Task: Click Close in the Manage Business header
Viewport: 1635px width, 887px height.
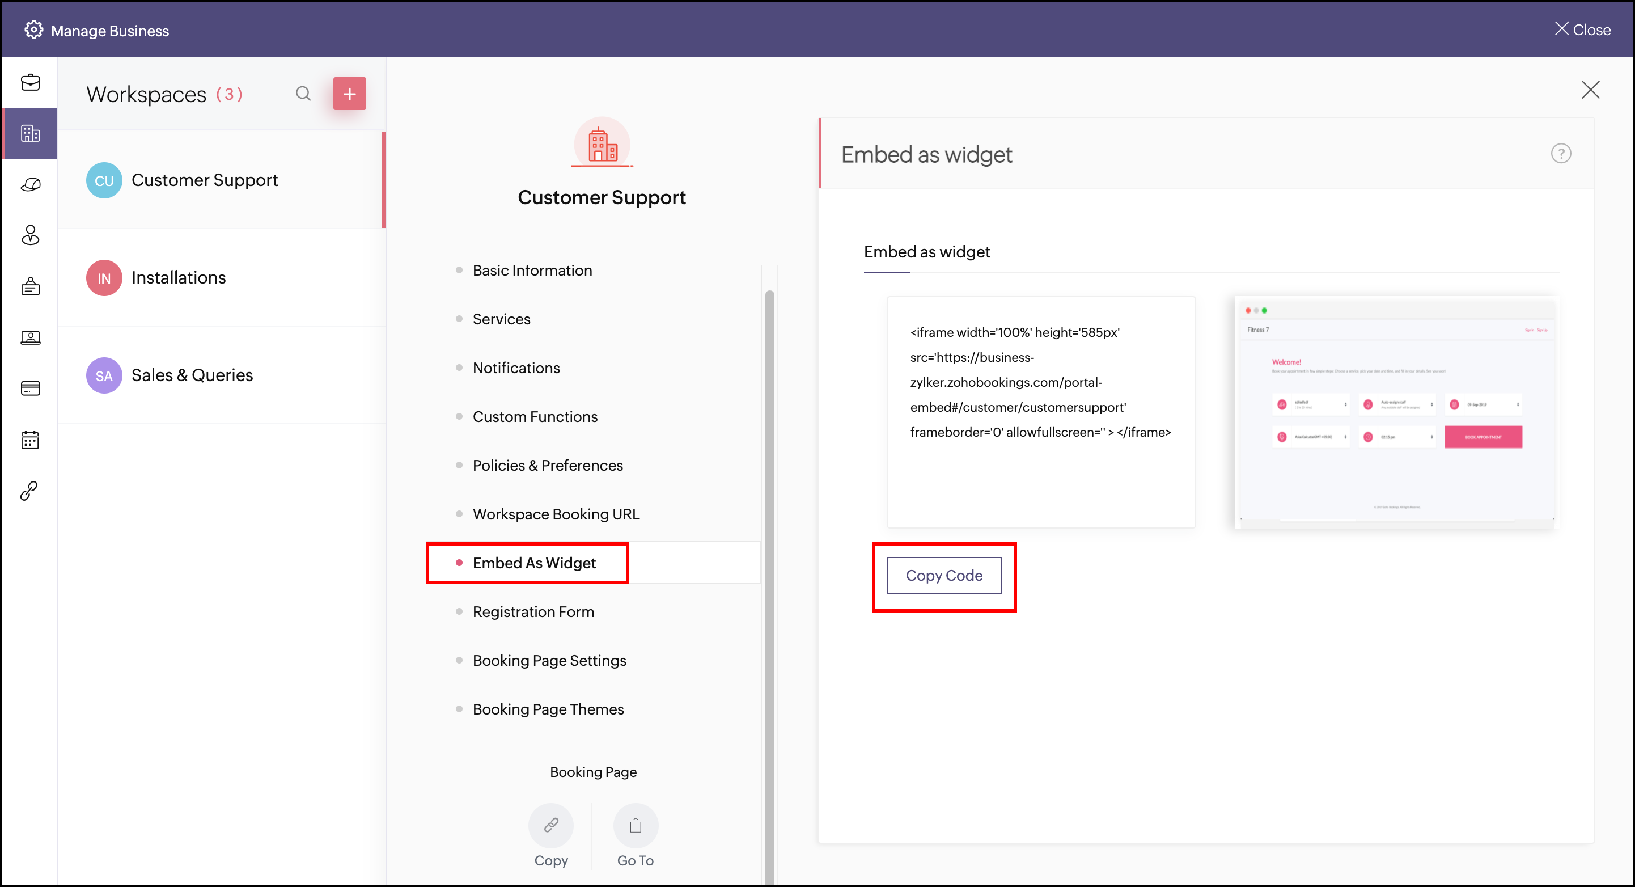Action: click(1582, 30)
